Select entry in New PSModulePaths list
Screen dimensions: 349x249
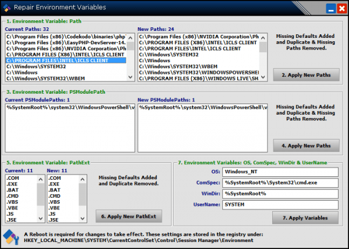coord(202,108)
